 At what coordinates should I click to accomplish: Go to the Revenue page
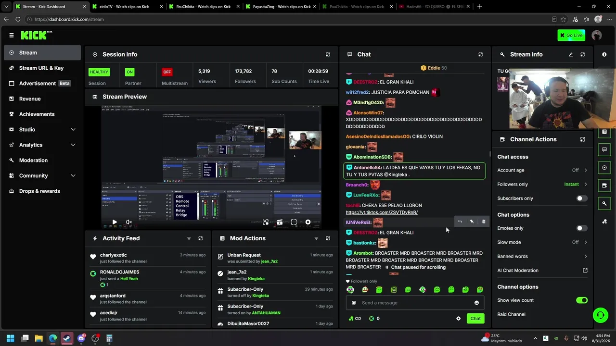tap(42, 99)
